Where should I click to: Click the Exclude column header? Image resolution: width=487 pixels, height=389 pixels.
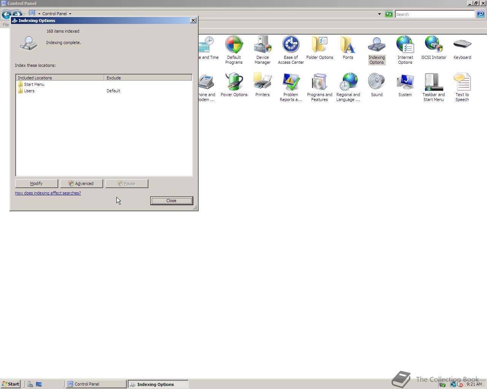coord(148,77)
